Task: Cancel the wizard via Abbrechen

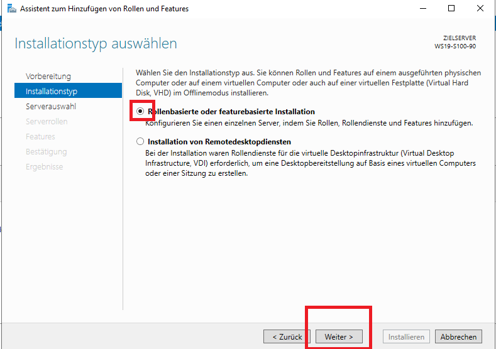Action: coord(458,337)
